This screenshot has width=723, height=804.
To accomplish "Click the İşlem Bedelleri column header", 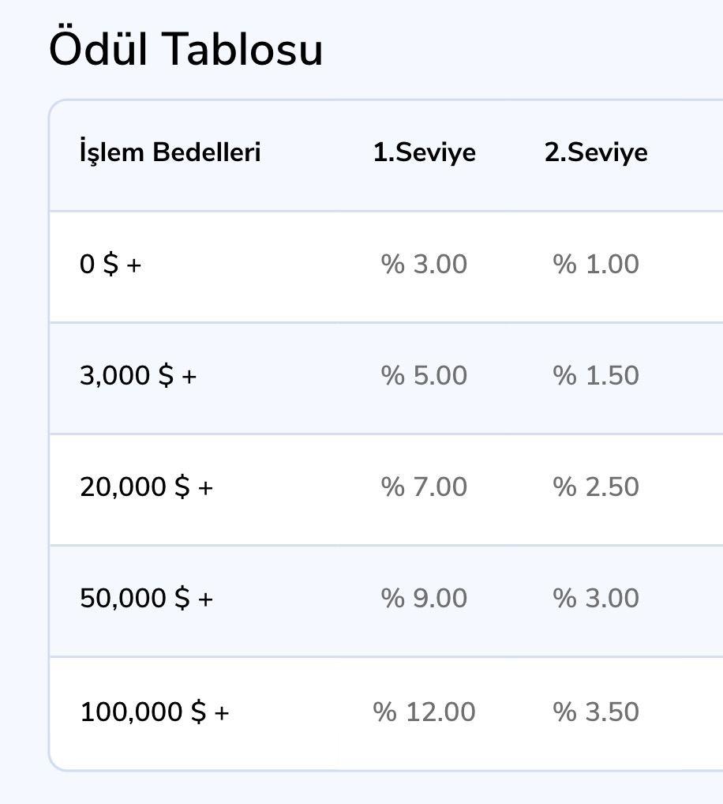I will 170,152.
